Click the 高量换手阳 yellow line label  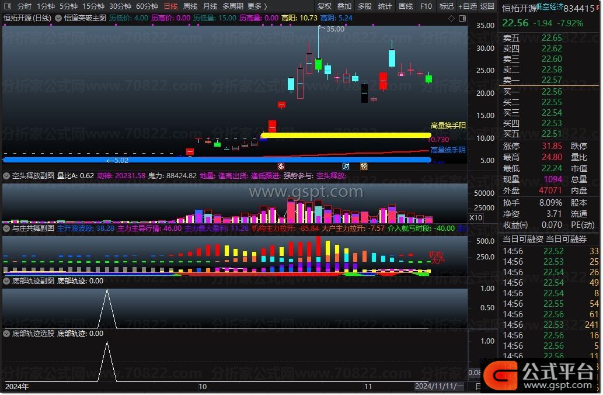pos(448,126)
